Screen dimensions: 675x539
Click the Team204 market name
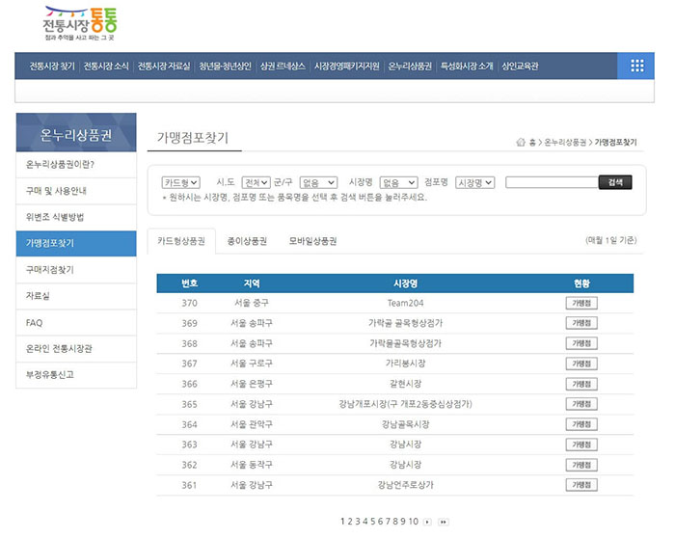click(405, 303)
